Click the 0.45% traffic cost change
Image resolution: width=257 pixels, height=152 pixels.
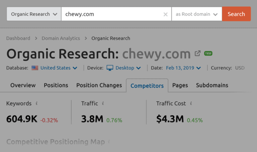195,120
